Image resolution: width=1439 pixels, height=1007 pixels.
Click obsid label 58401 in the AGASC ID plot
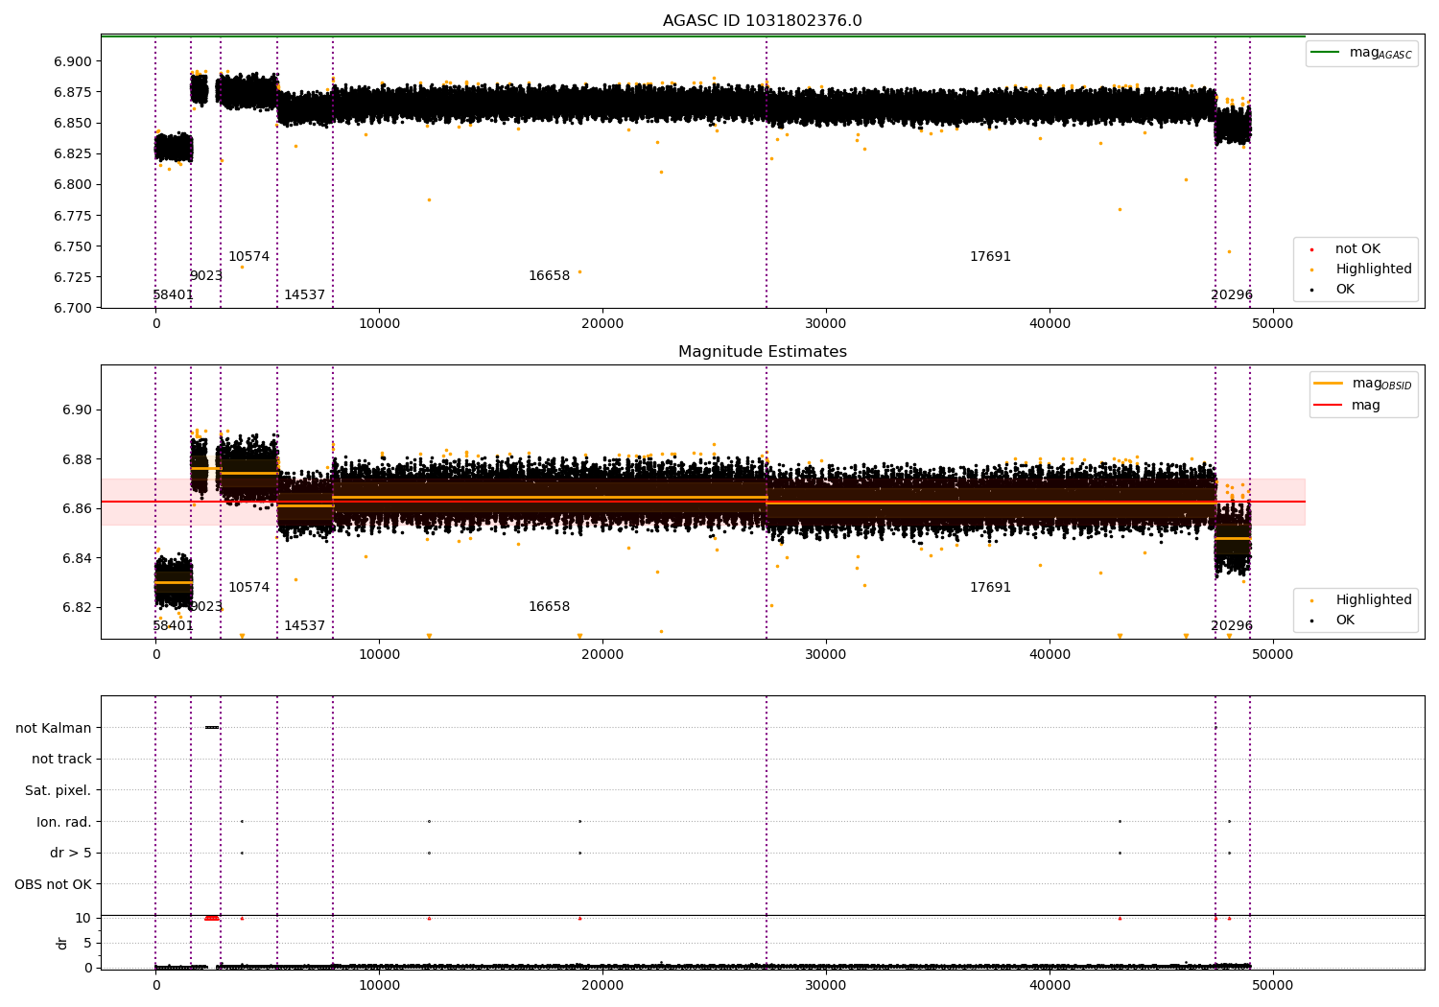[x=173, y=295]
